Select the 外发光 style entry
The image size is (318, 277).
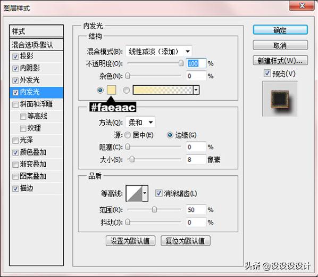[x=37, y=80]
